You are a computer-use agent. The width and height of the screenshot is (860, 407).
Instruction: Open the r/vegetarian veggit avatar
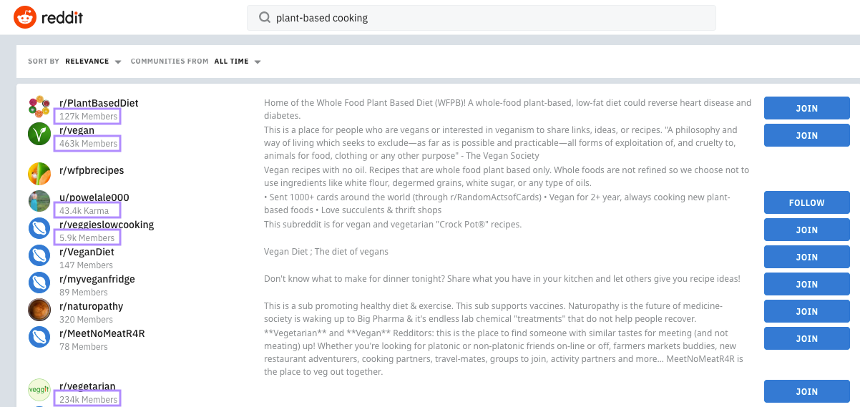pos(39,390)
